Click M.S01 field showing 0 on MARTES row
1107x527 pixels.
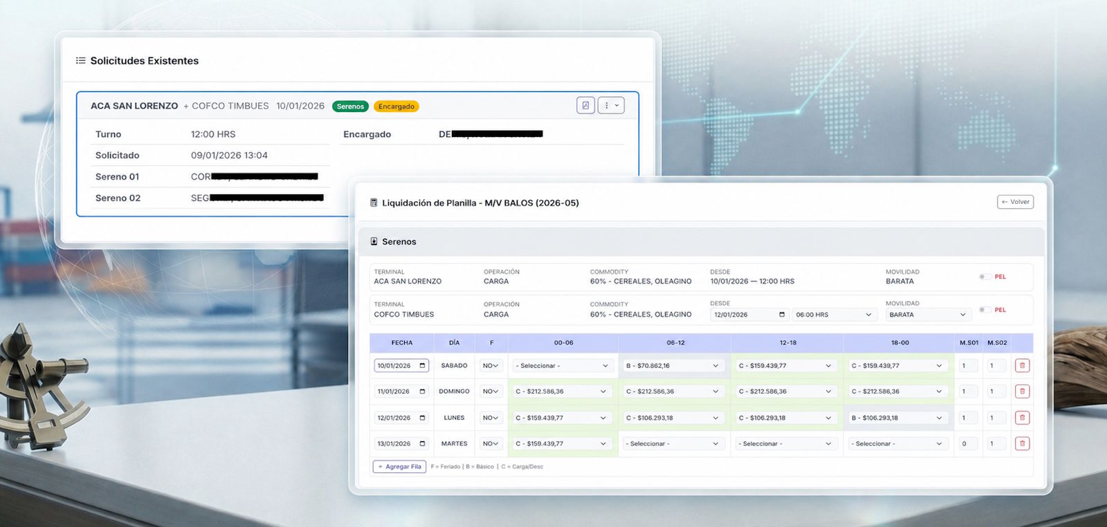(969, 443)
